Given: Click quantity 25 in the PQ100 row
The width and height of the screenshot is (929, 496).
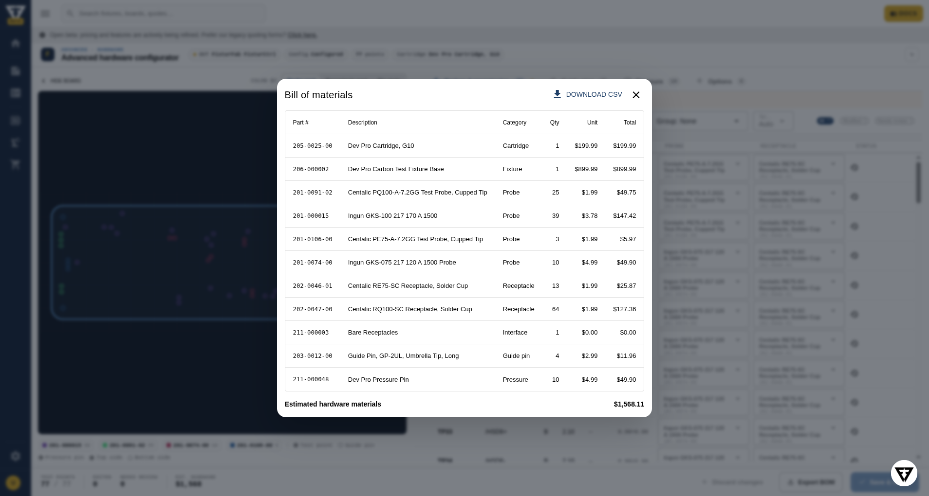Looking at the screenshot, I should tap(556, 193).
